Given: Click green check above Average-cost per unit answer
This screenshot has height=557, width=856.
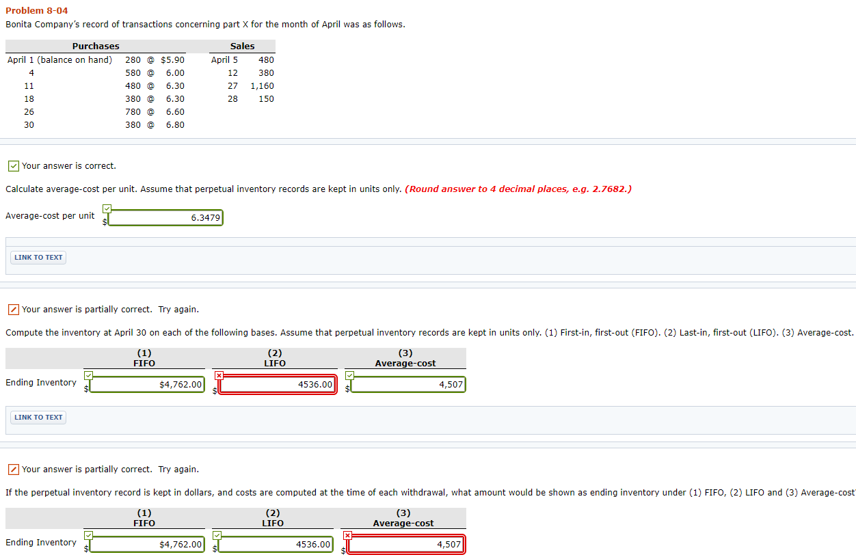Looking at the screenshot, I should pos(107,208).
